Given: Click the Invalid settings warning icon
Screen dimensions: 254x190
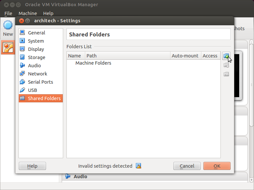Looking at the screenshot, I should (x=138, y=166).
